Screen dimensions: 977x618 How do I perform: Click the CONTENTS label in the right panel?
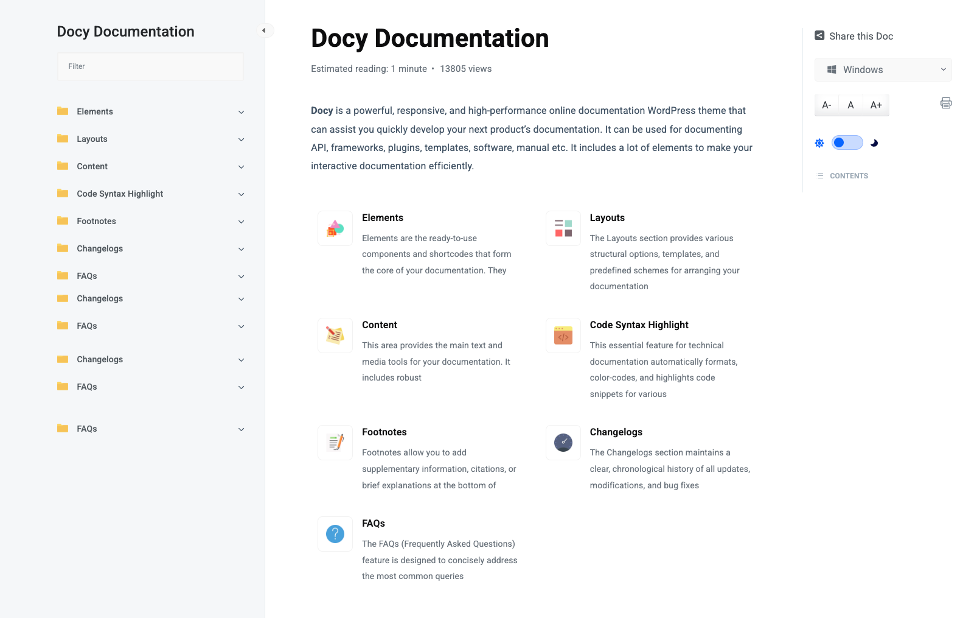coord(849,176)
